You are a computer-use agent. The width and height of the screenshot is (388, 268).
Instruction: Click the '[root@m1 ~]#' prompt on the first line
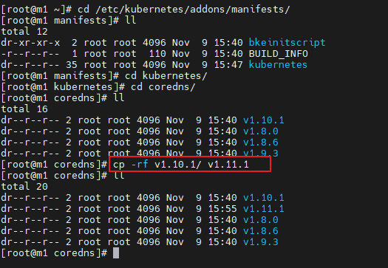(x=36, y=10)
